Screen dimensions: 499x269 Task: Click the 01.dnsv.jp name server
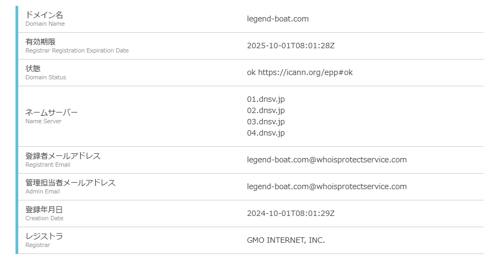click(266, 99)
